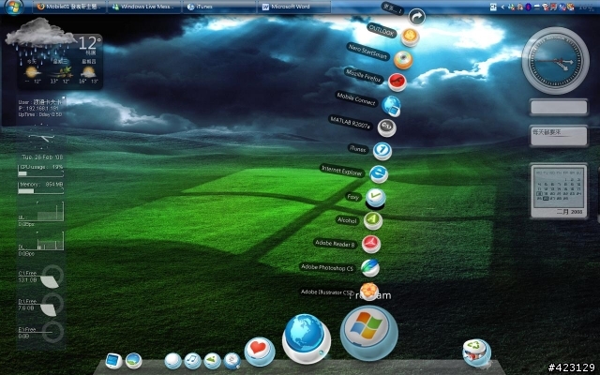600x375 pixels.
Task: Click the Memory usage bar
Action: pos(40,190)
